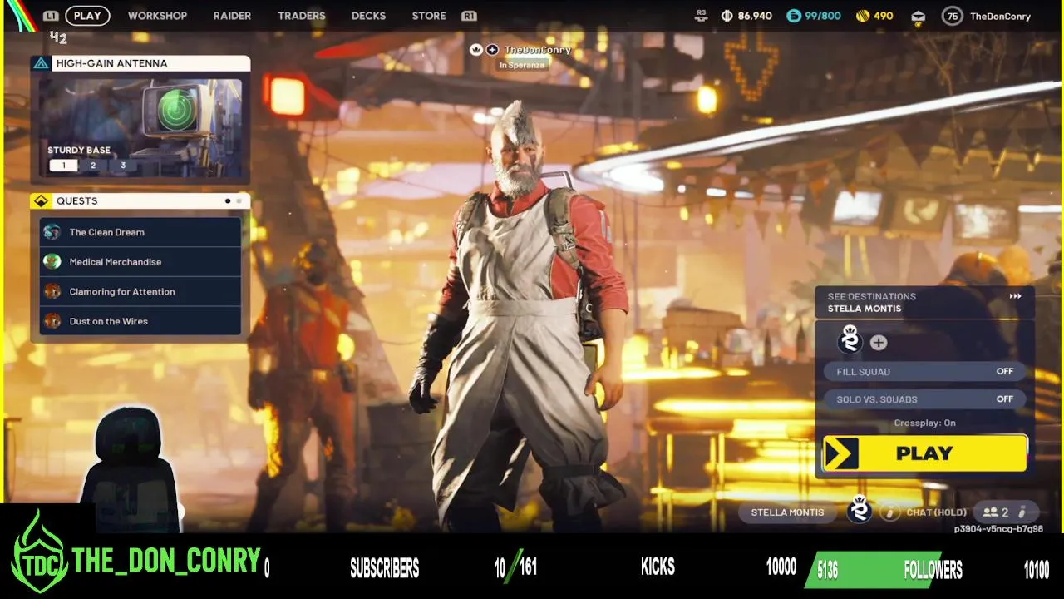
Task: Click The Clean Dream quest giver icon
Action: click(52, 232)
